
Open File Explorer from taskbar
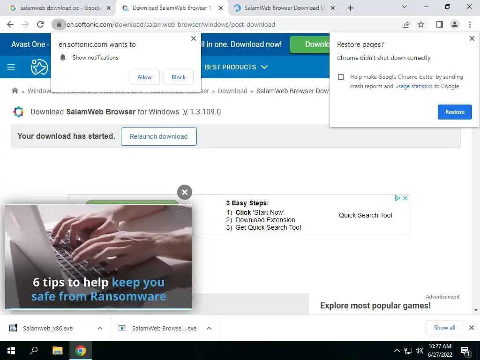point(57,351)
